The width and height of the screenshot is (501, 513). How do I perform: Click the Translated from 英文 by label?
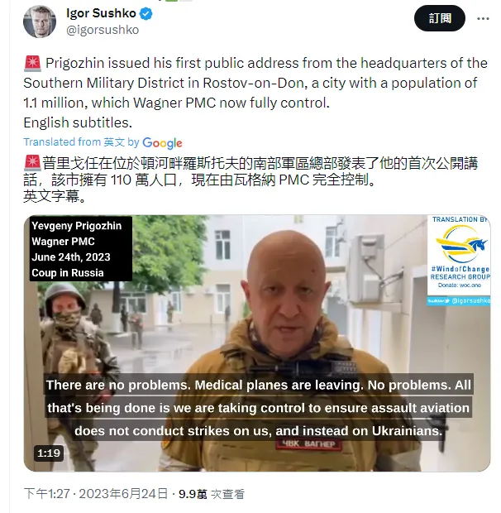click(x=81, y=142)
